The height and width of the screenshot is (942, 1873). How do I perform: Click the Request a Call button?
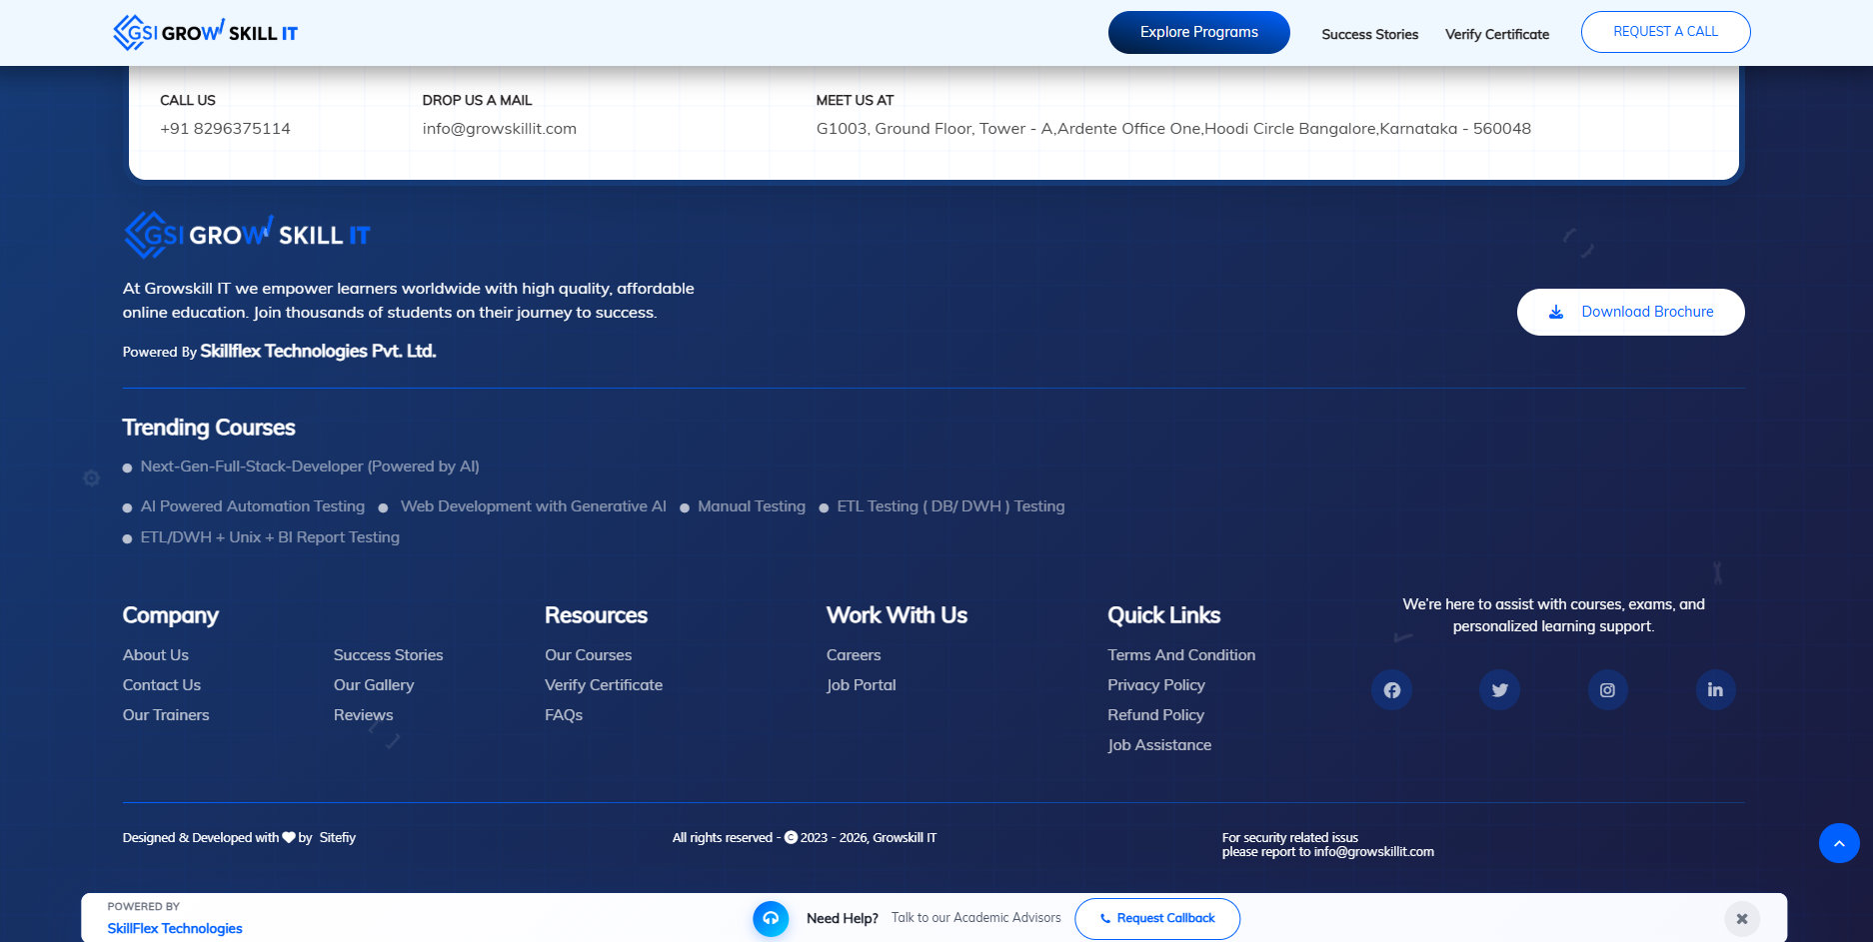[x=1665, y=32]
